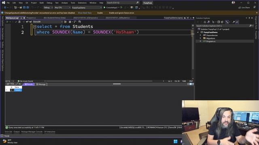The image size is (259, 145).
Task: Select the Results tab
Action: click(x=29, y=84)
